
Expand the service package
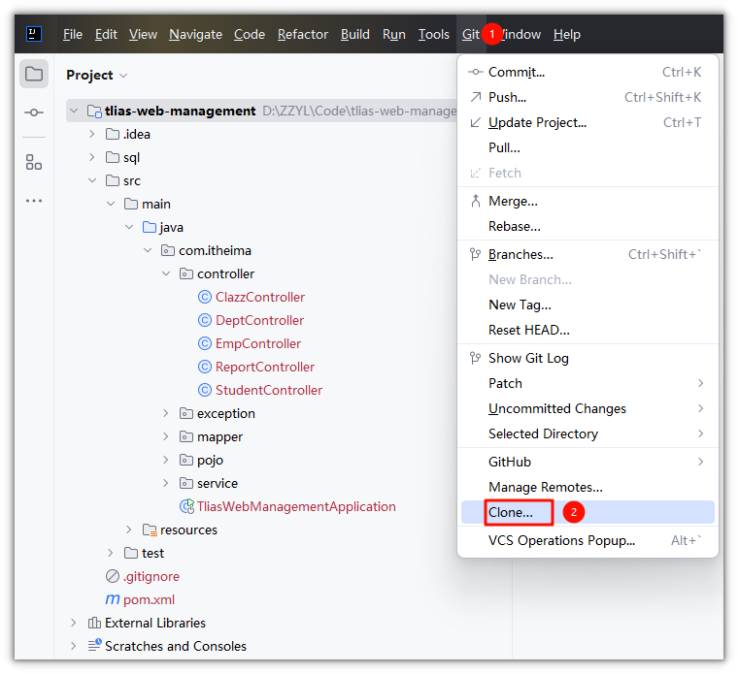point(166,483)
